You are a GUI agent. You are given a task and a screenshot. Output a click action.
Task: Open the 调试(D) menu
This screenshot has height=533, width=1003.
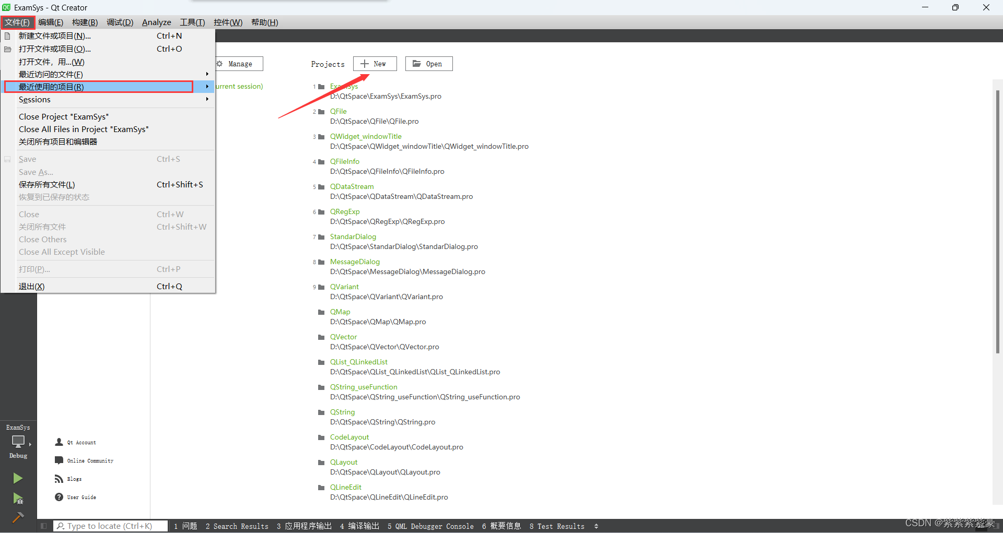(120, 22)
